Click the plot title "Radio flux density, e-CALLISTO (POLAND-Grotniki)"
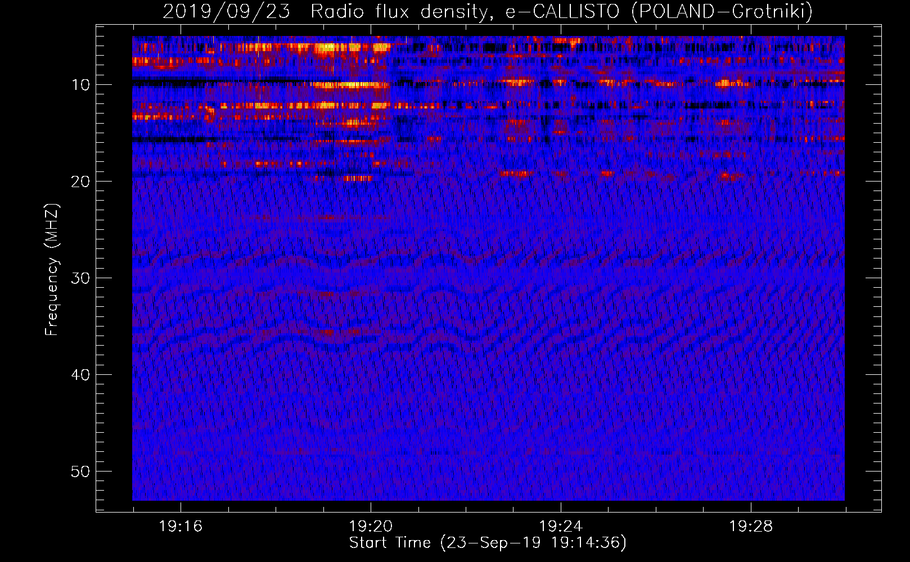 point(561,11)
